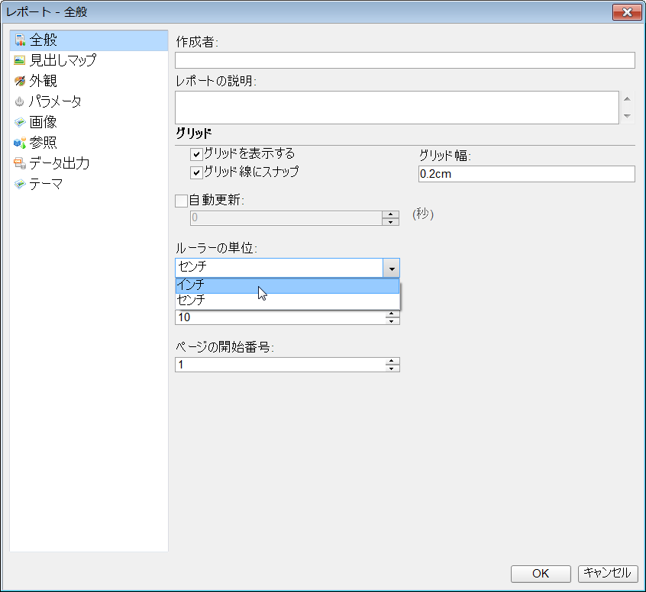
Task: Open the 画像 images icon
Action: pos(20,122)
